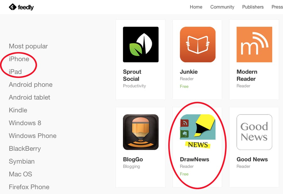The image size is (283, 194).
Task: Choose the Kindle platform filter
Action: (18, 110)
